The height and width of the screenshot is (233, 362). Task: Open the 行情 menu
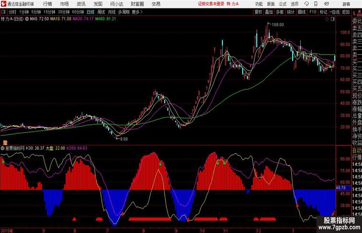(43, 4)
